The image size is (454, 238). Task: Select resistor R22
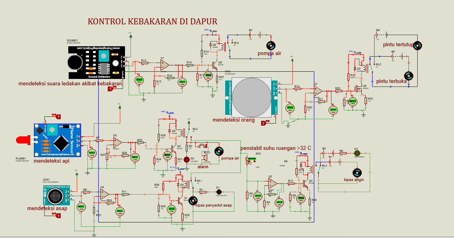click(338, 91)
